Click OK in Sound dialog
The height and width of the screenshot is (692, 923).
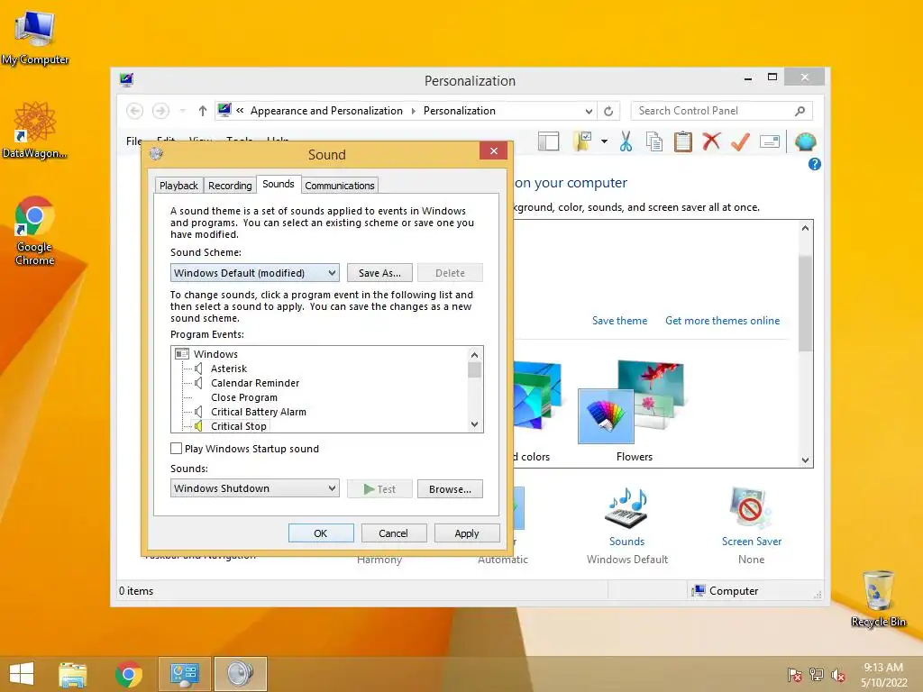point(321,533)
